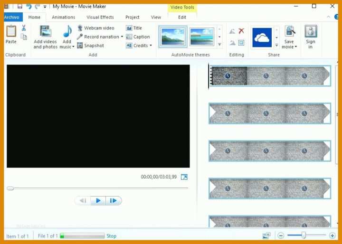Viewport: 342px width, 244px height.
Task: Select the second AutoMovie theme thumbnail
Action: [x=202, y=37]
